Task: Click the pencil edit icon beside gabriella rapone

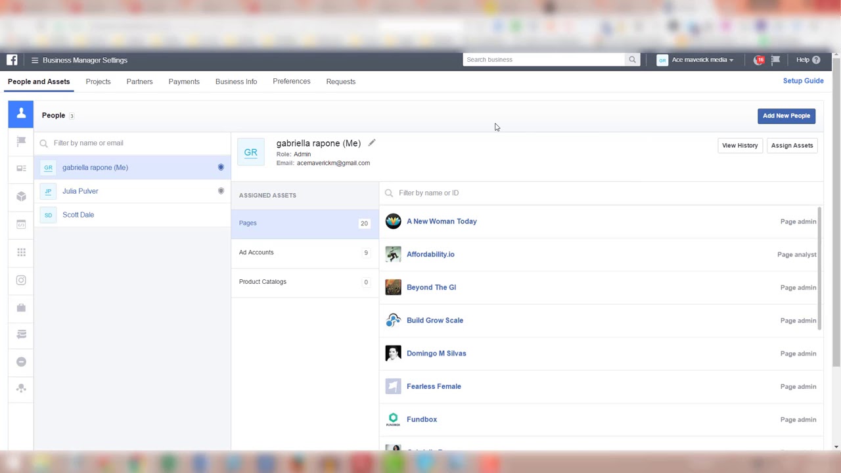Action: pyautogui.click(x=372, y=143)
